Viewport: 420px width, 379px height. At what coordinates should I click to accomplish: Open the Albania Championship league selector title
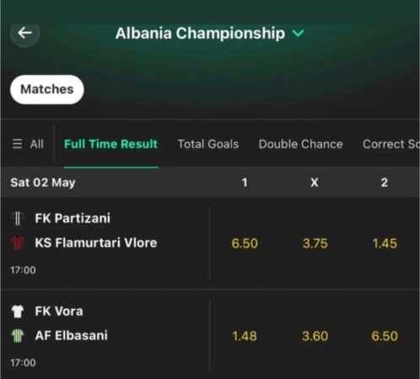coord(200,34)
